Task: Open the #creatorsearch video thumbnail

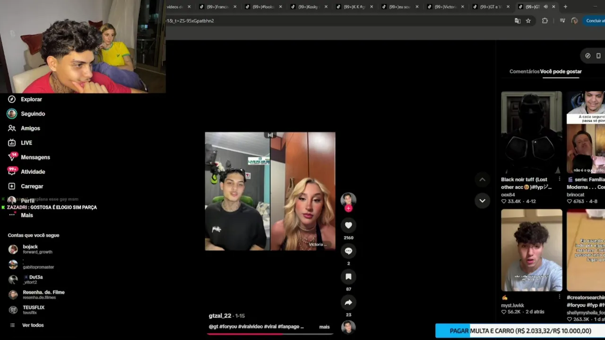Action: [x=586, y=250]
